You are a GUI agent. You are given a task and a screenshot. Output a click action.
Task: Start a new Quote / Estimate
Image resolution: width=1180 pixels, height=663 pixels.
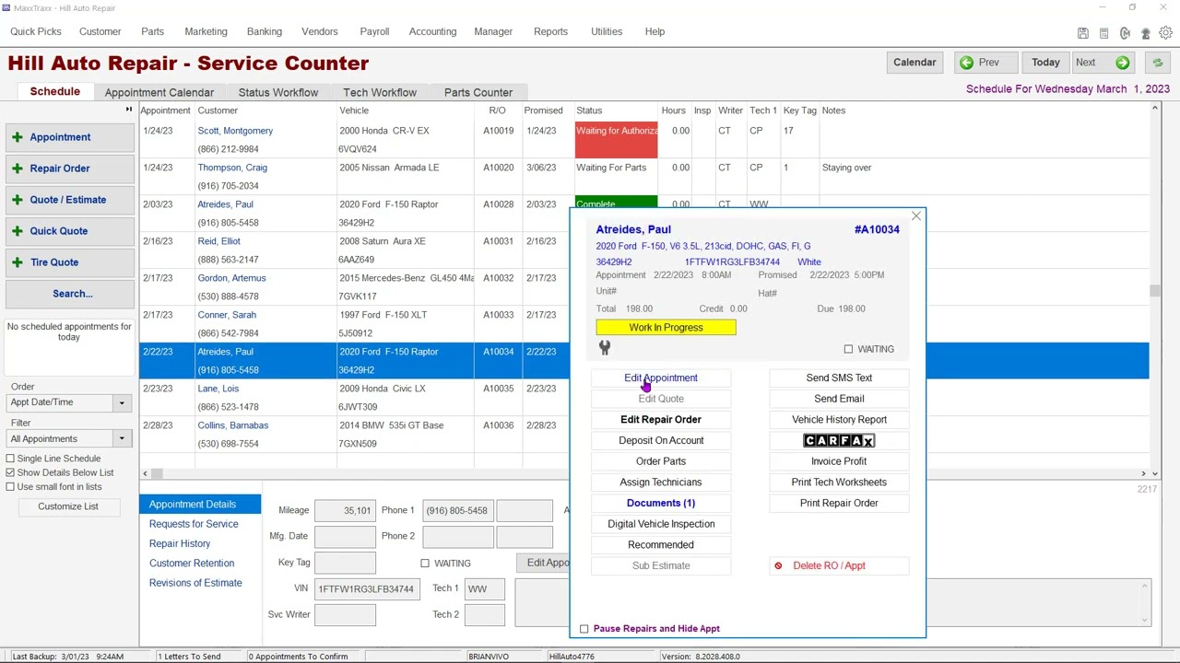[70, 200]
